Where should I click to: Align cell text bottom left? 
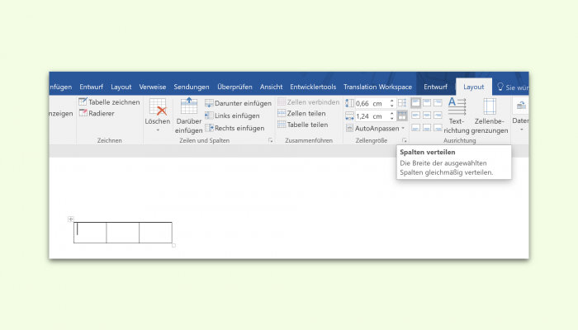click(x=415, y=128)
